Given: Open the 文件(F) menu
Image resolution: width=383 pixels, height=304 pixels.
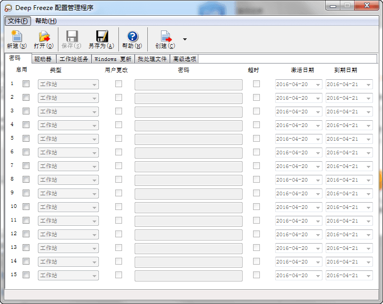Looking at the screenshot, I should coord(18,21).
